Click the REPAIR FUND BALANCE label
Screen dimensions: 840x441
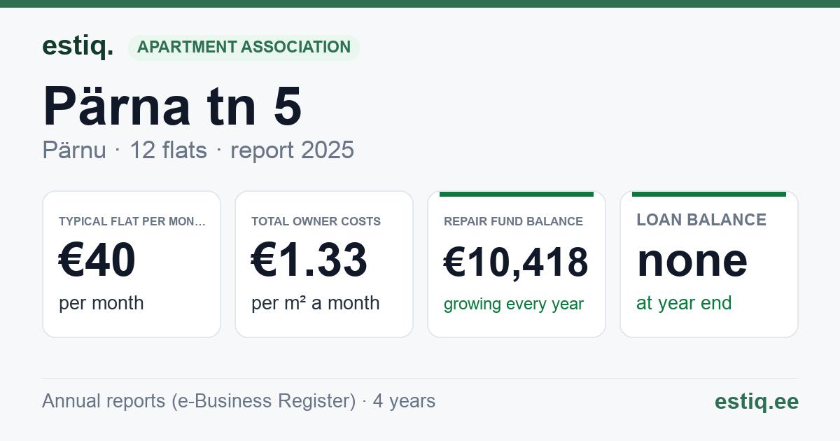click(514, 222)
